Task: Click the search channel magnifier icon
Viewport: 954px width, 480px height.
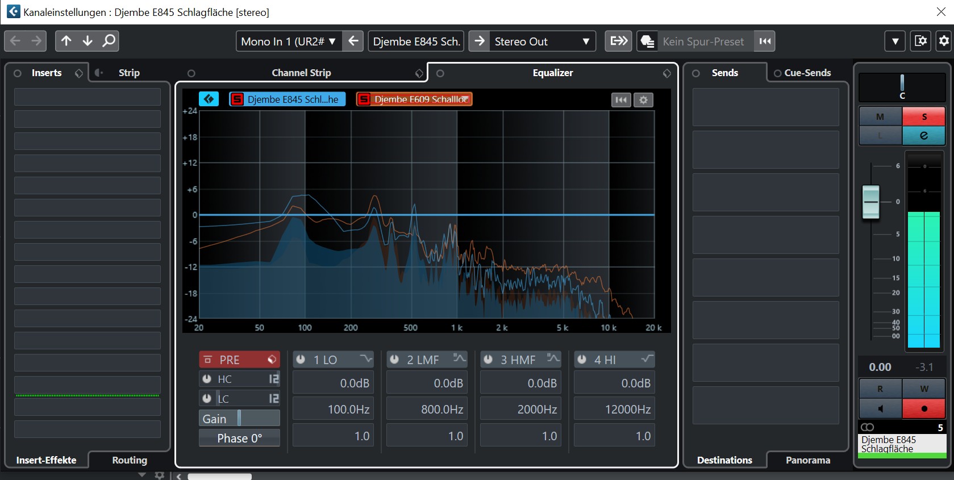Action: [109, 41]
